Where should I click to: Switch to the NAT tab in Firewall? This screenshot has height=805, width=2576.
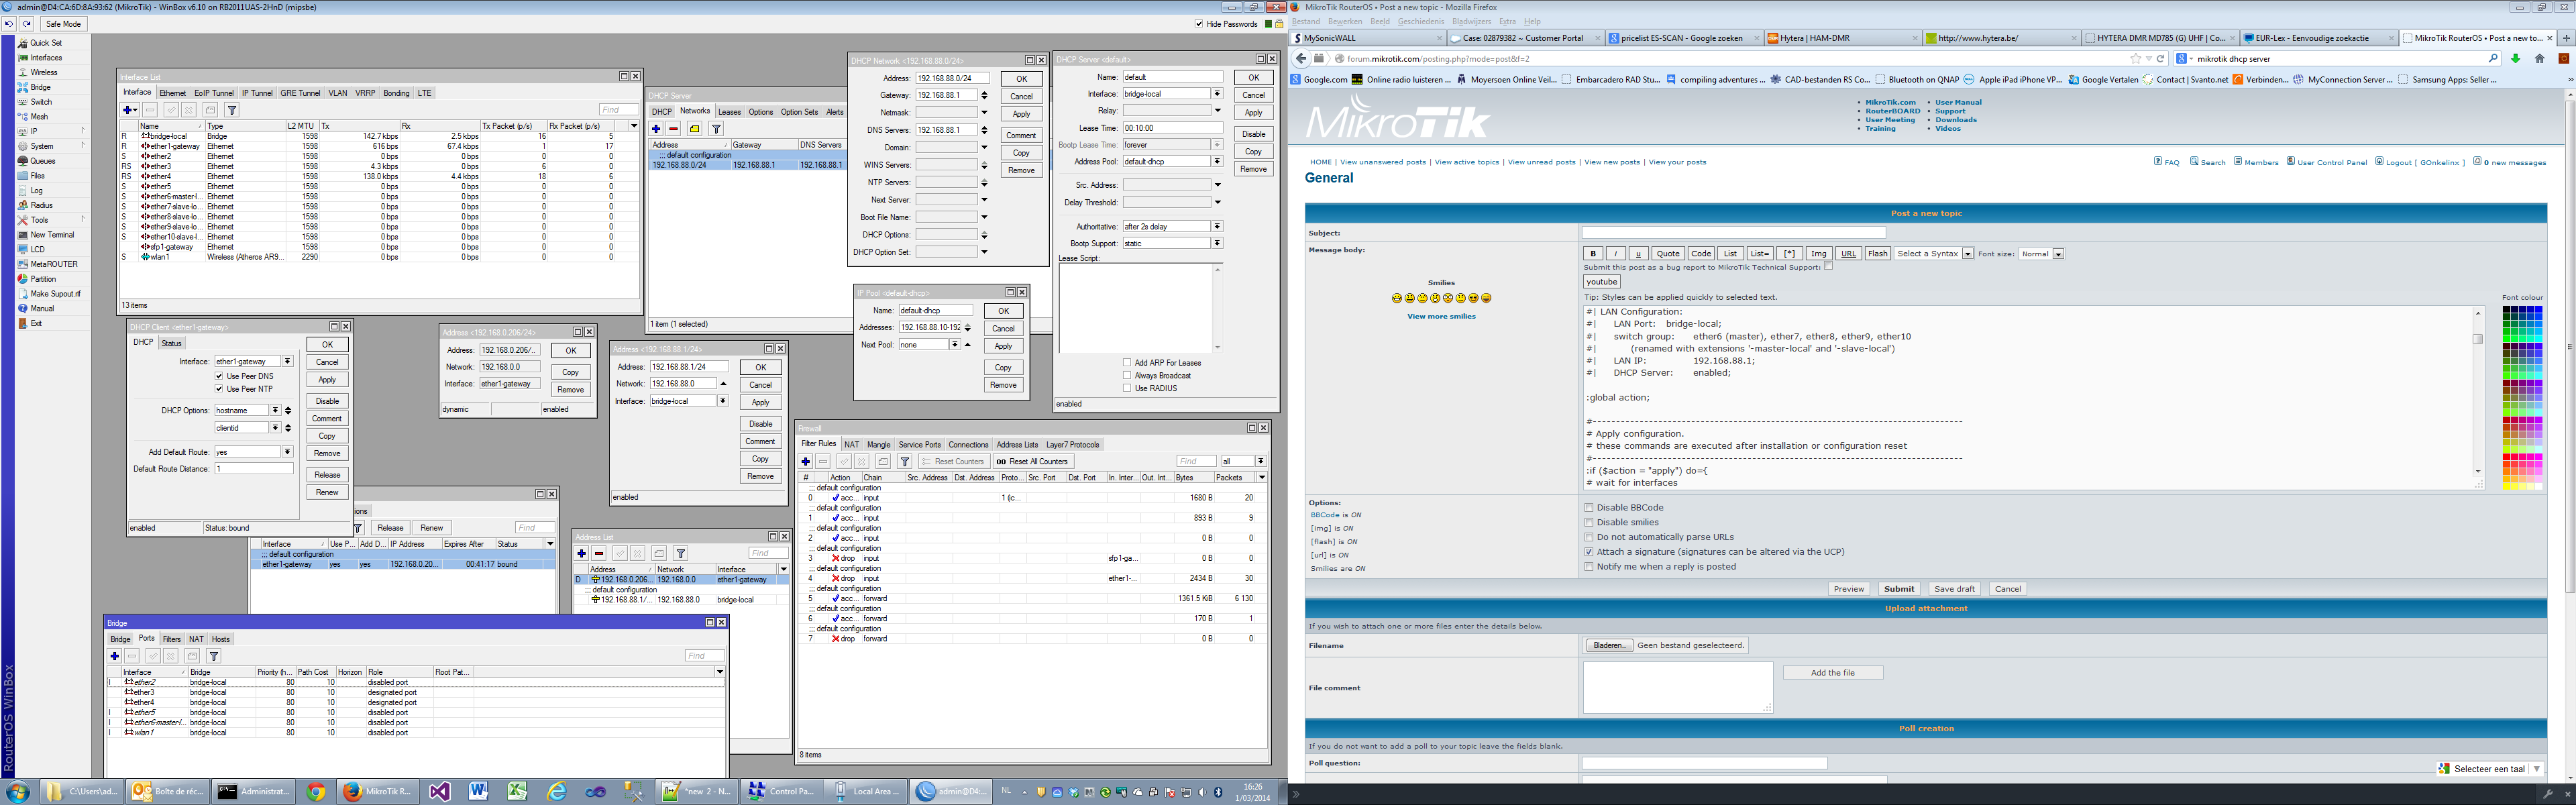coord(851,444)
